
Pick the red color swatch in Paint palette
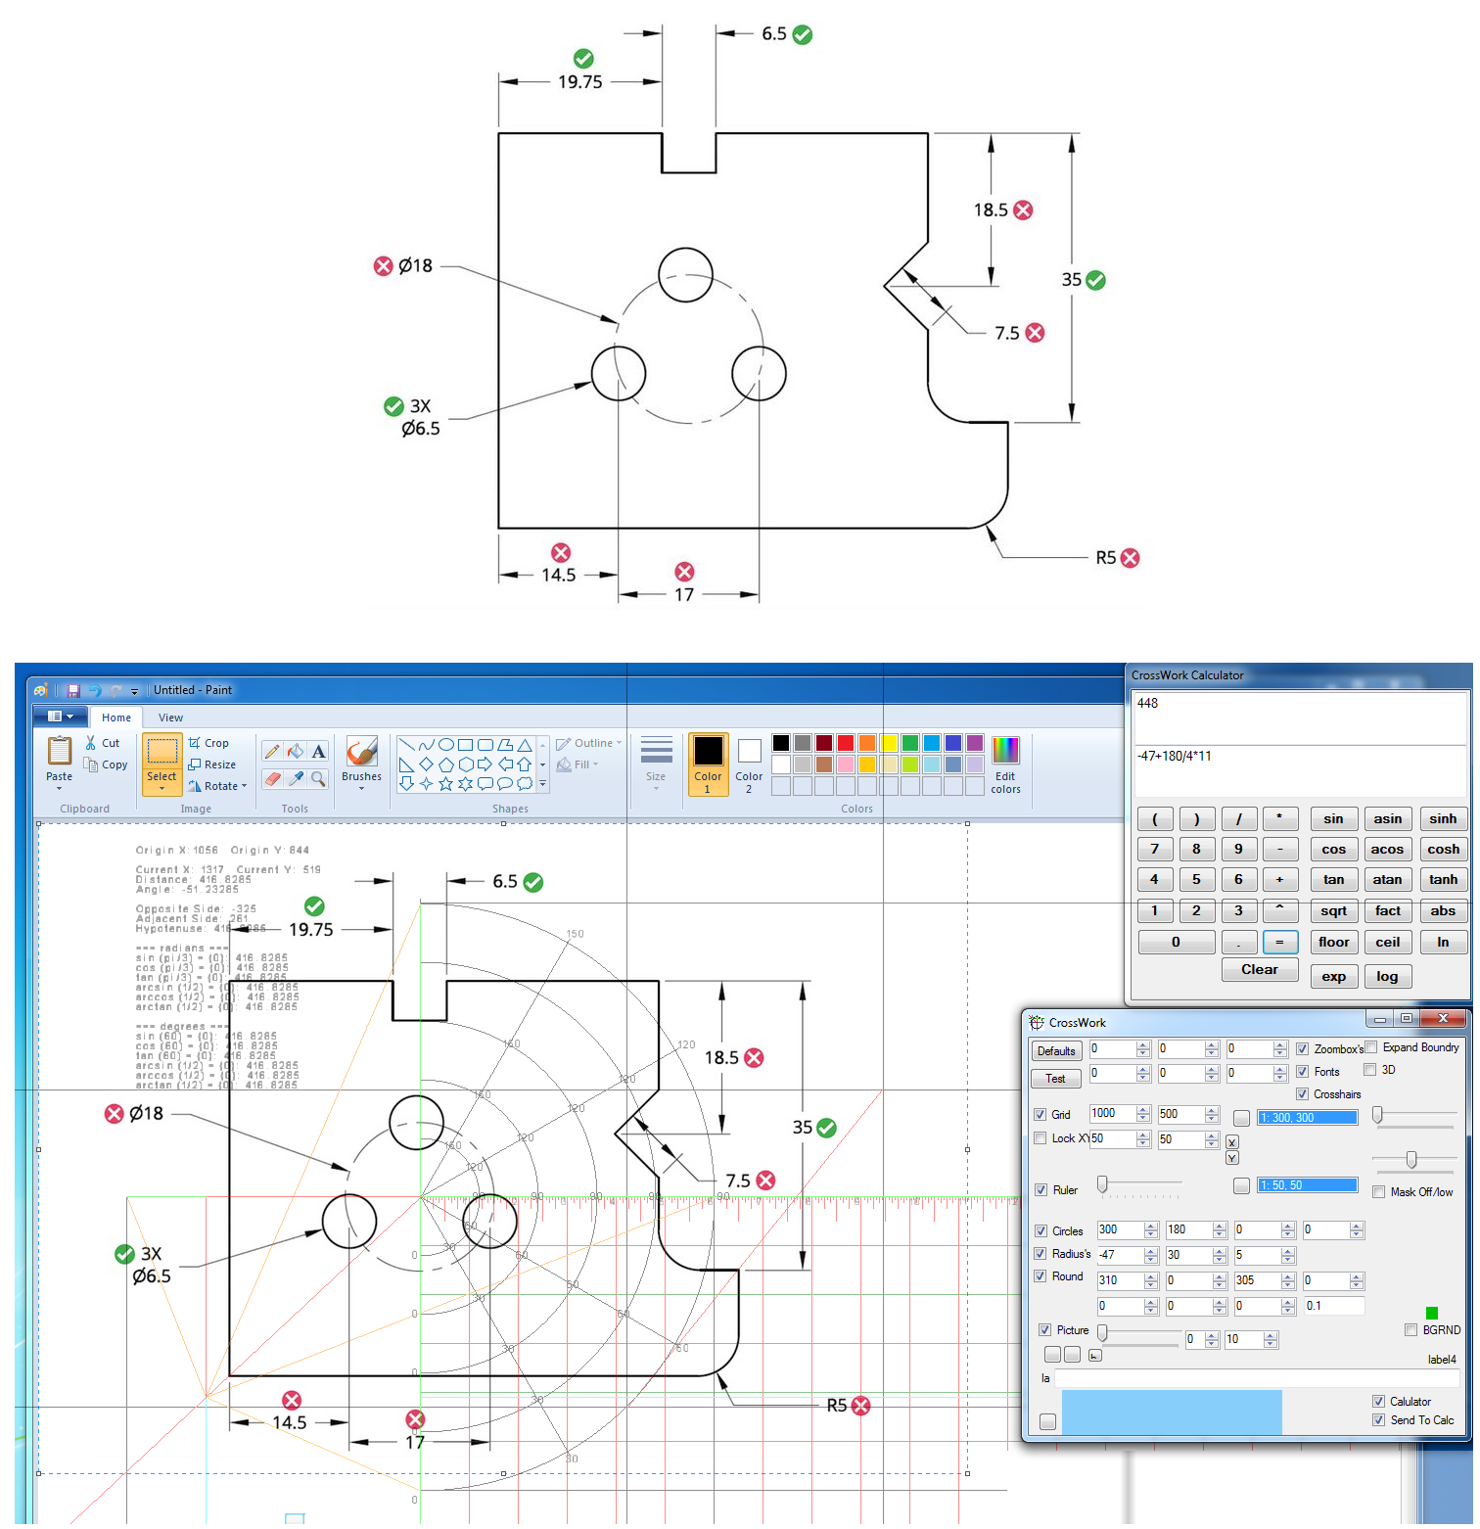point(846,743)
